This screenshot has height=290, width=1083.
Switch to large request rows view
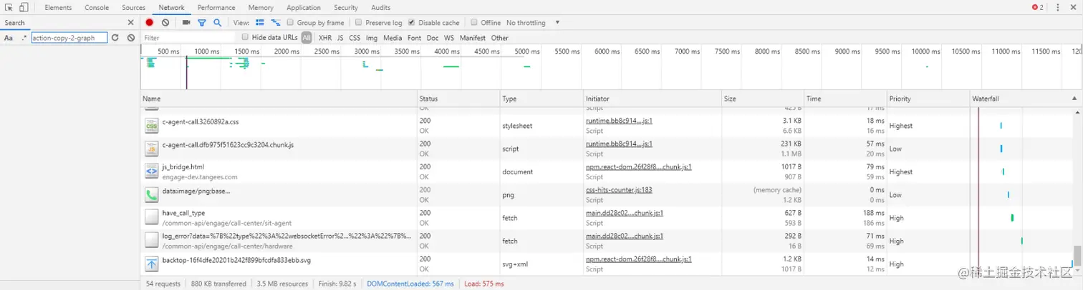(x=260, y=23)
